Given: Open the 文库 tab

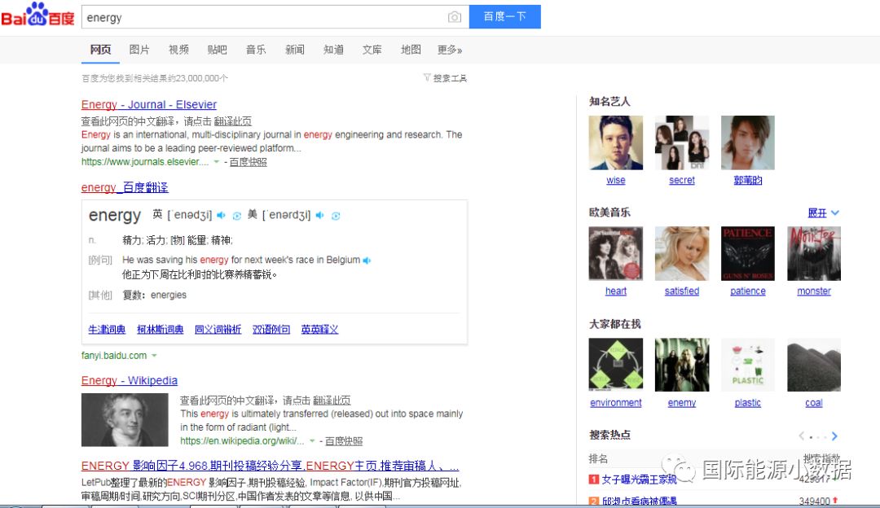Looking at the screenshot, I should click(x=372, y=50).
